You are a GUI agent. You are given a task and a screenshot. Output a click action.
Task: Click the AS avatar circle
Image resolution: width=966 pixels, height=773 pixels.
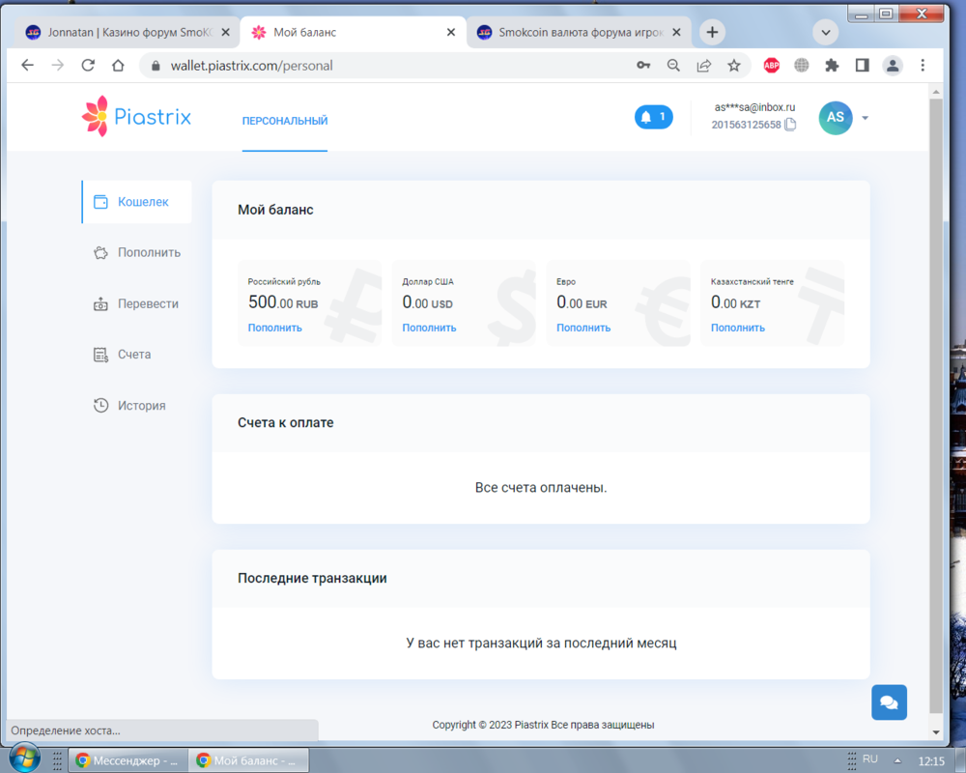tap(835, 117)
